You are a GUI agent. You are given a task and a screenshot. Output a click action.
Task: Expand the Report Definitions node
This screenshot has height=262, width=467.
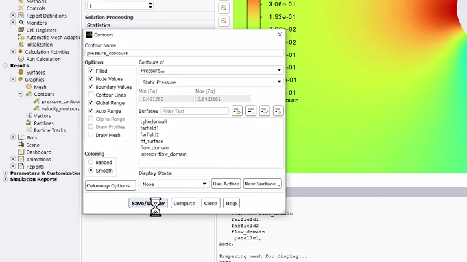(x=13, y=15)
